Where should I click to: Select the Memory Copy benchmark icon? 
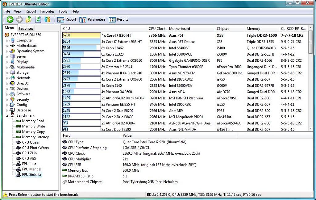[18, 132]
